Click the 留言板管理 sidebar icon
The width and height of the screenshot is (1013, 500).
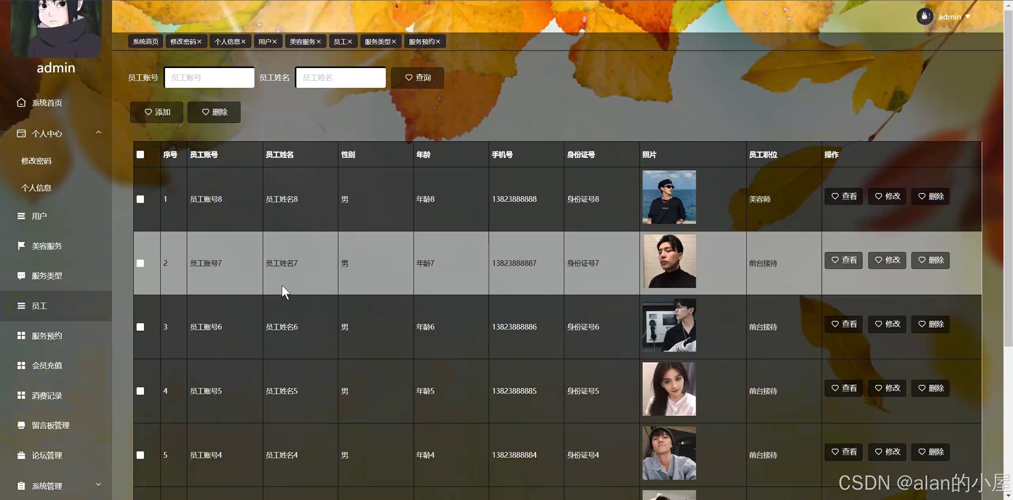(21, 425)
